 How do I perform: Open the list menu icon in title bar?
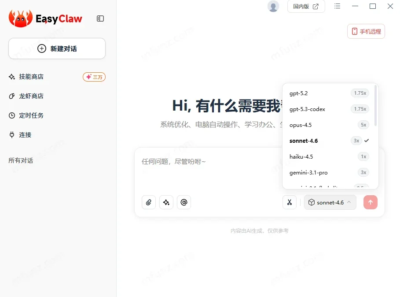point(337,6)
